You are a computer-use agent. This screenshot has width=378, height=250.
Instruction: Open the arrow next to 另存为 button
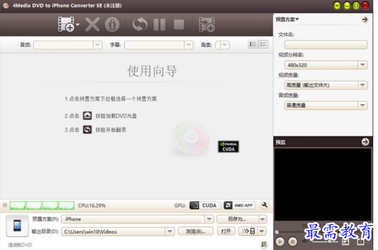(x=262, y=219)
